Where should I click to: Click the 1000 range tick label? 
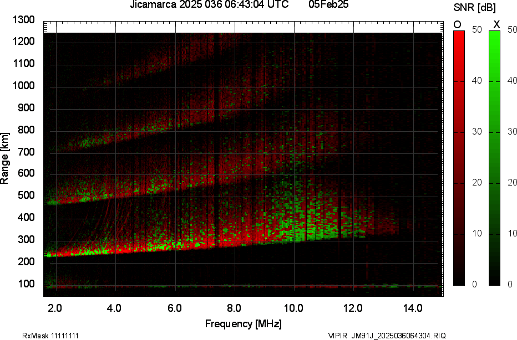(24, 86)
